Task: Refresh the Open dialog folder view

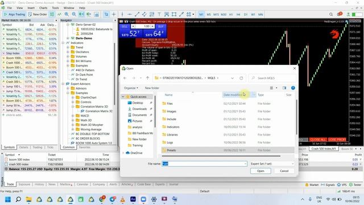Action: pos(241,78)
